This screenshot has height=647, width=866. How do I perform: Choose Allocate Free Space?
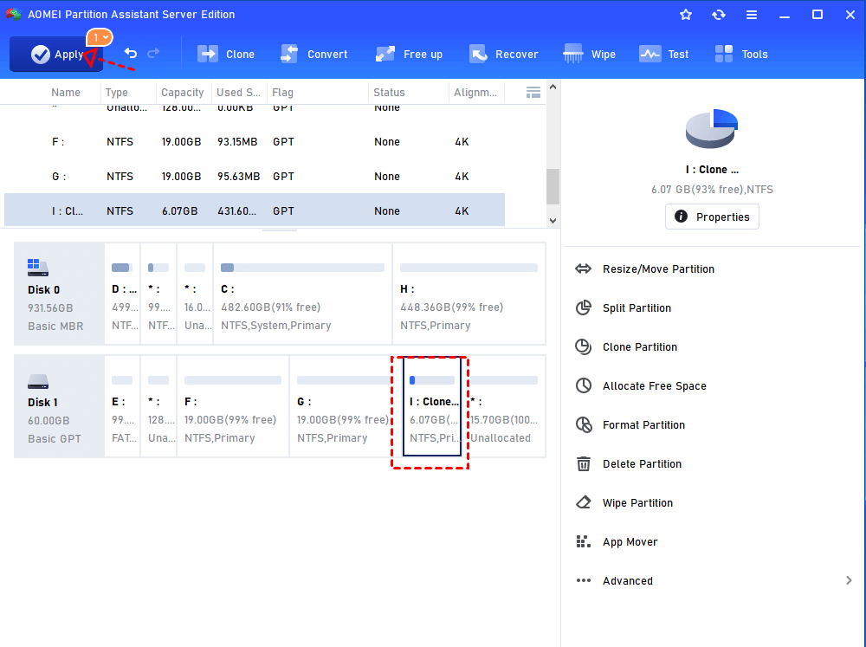coord(655,386)
